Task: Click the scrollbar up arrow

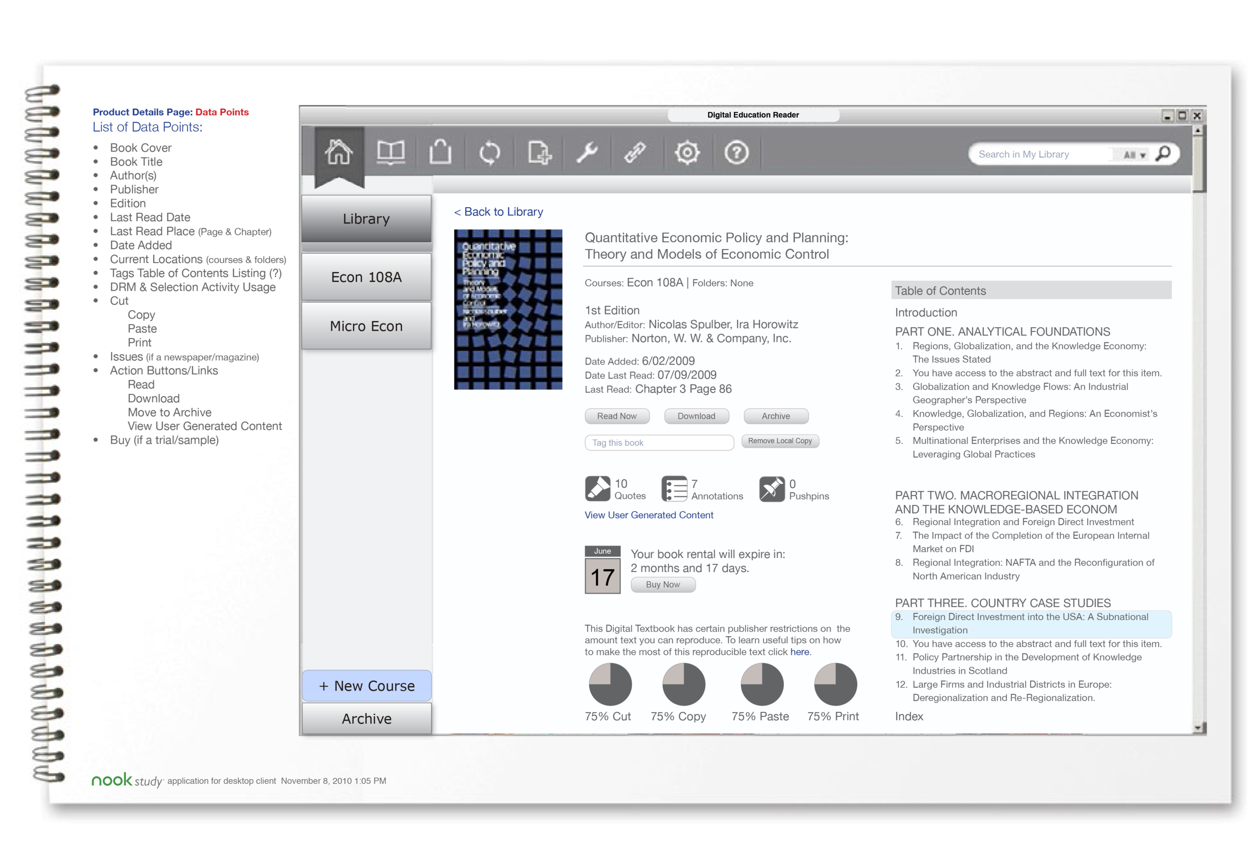Action: point(1198,130)
